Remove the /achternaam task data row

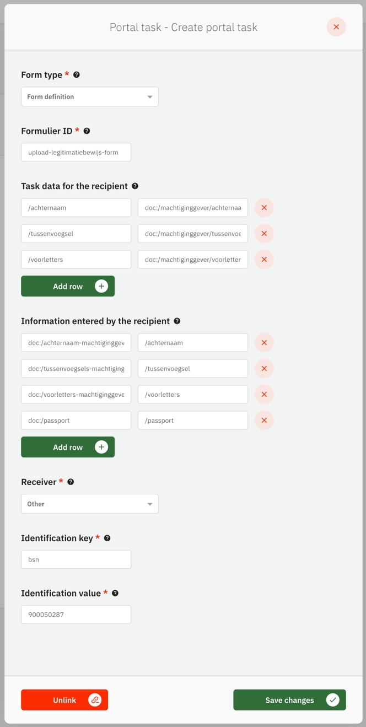(264, 208)
